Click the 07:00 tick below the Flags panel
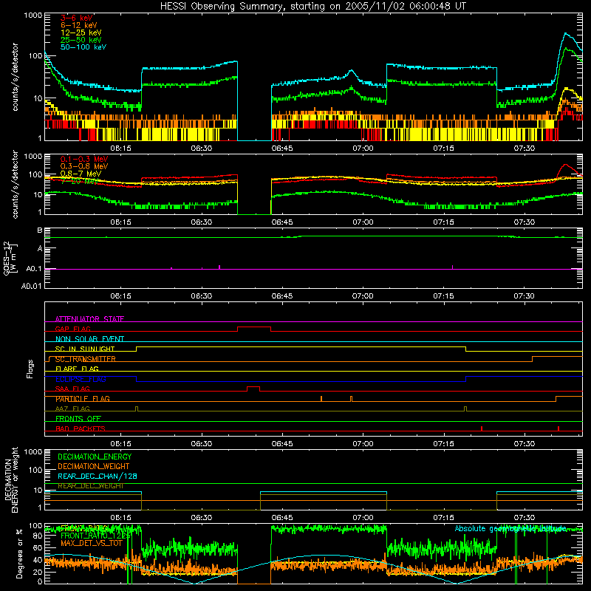This screenshot has height=591, width=591. pos(363,444)
